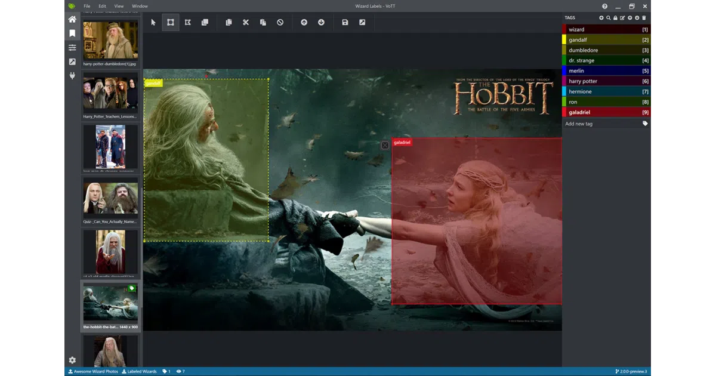Delete the selected tag with trash icon
The image size is (716, 376).
(644, 18)
